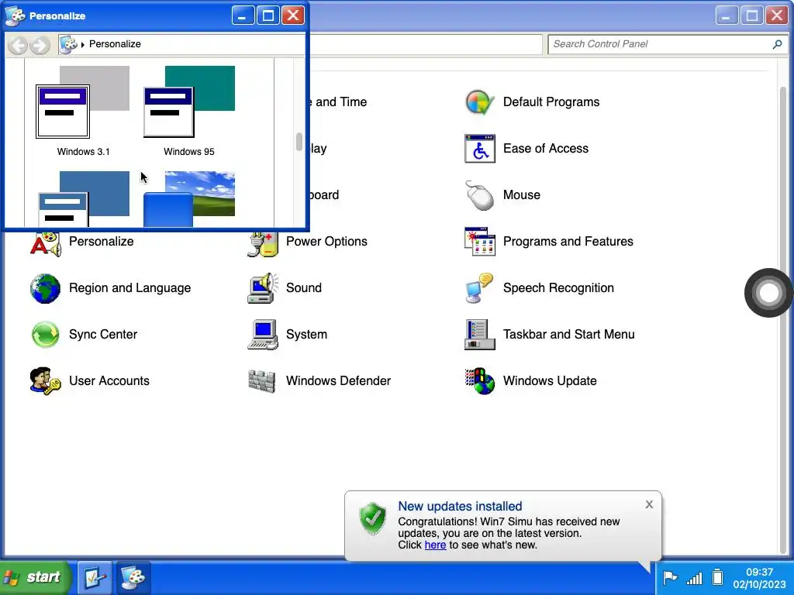
Task: Click the Windows Update label
Action: click(550, 381)
